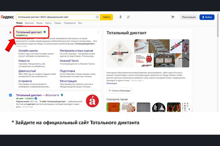220x146 pixels.
Task: Click the green verified shield next to Тотальный диктант
Action: 45,32
